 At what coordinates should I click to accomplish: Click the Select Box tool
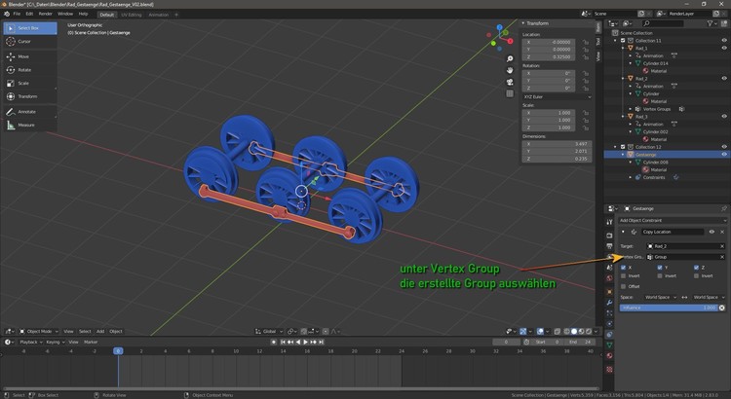[x=27, y=28]
